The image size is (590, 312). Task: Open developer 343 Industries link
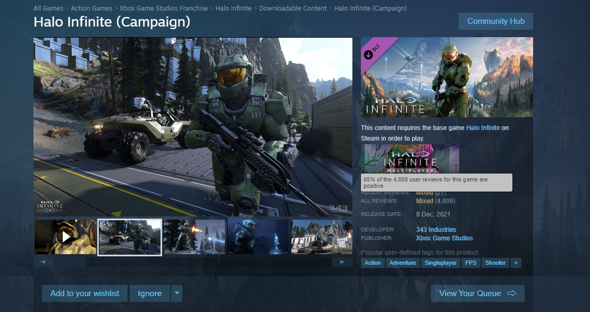(x=436, y=229)
